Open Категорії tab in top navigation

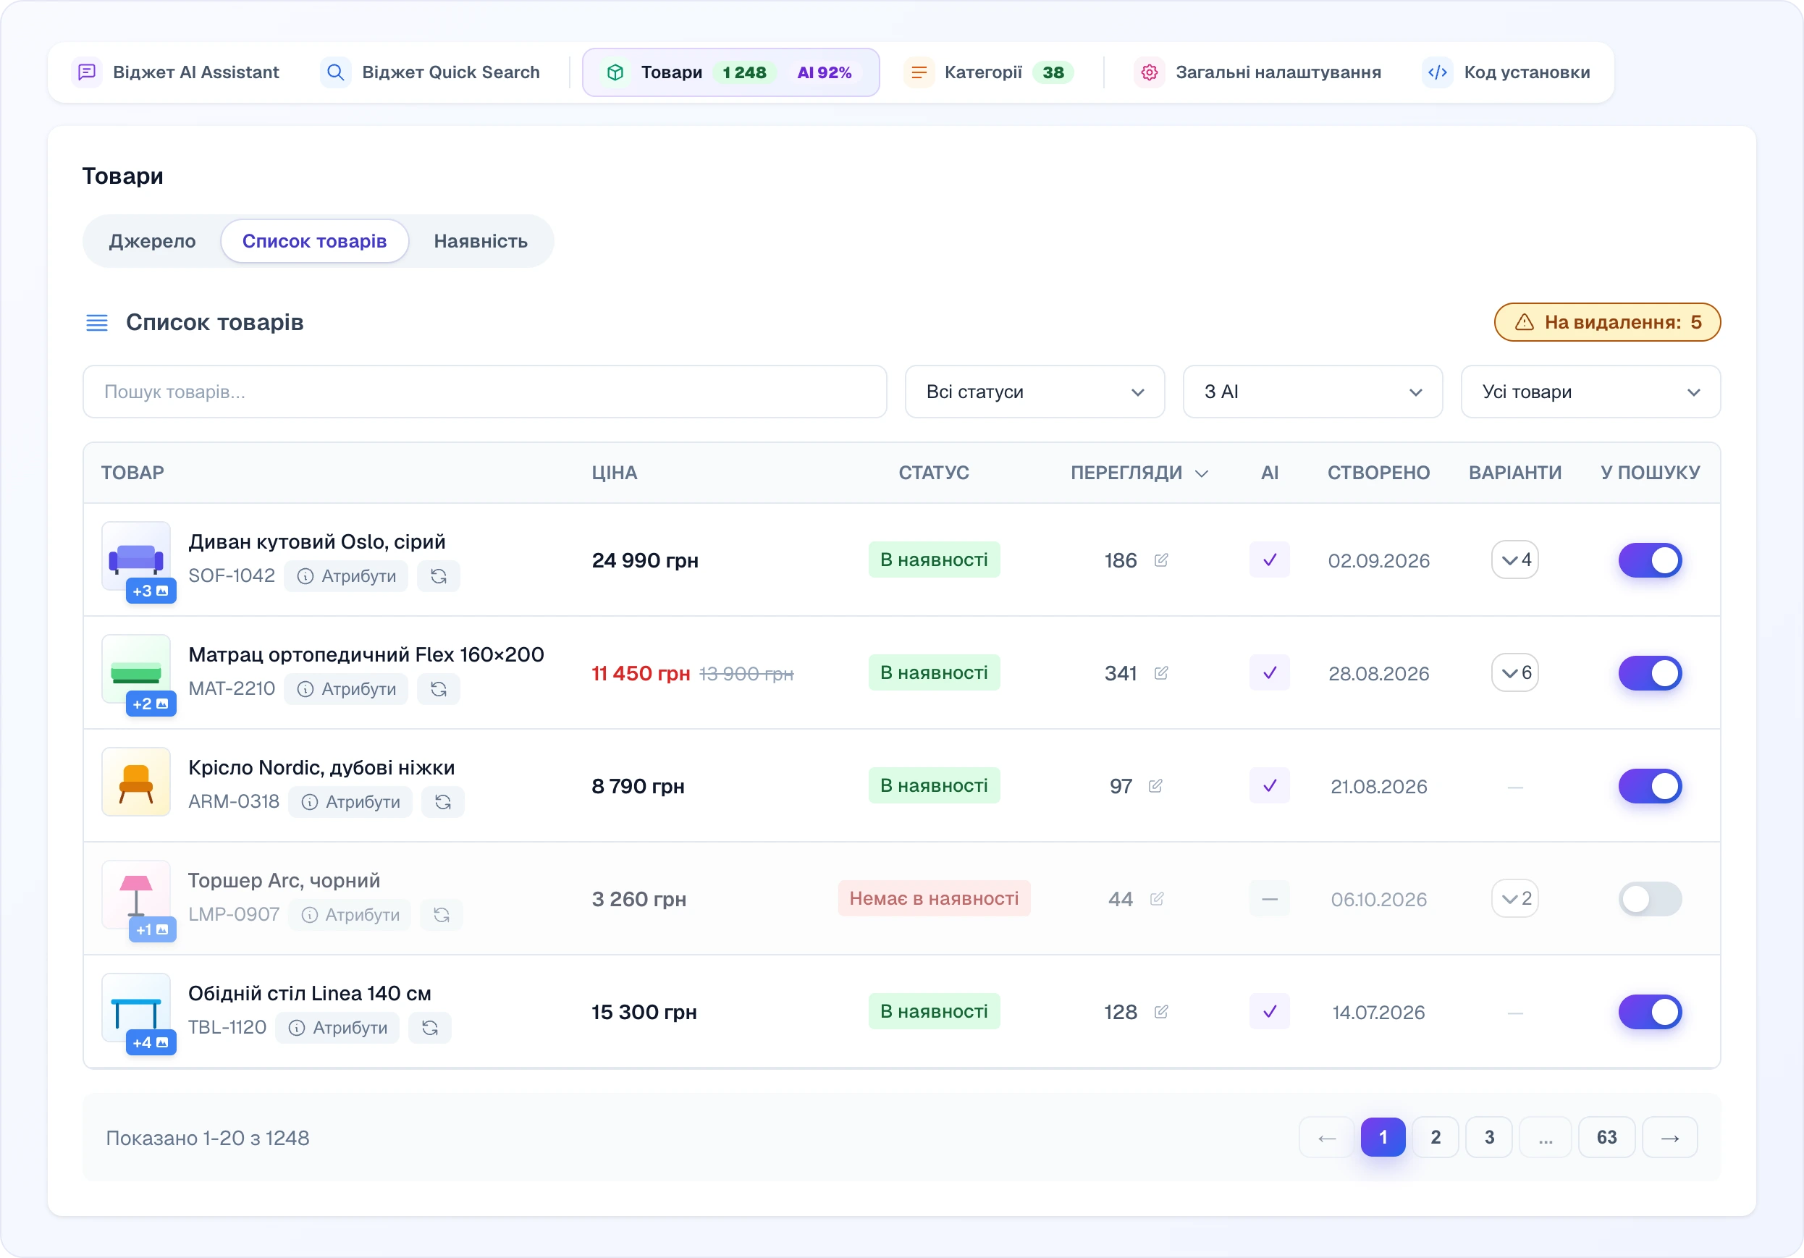990,72
